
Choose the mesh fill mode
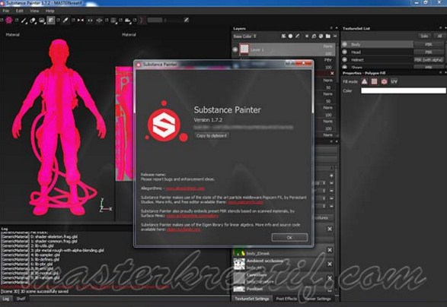tap(384, 81)
